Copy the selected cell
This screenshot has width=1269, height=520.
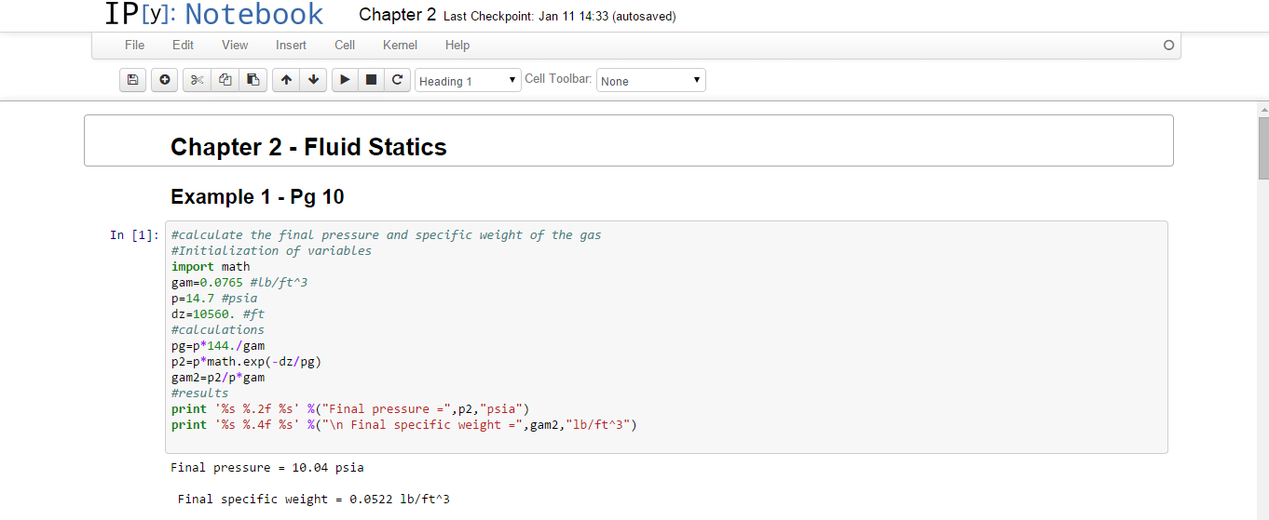click(225, 81)
